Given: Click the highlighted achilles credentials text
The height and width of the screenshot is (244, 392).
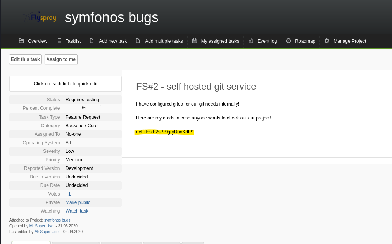Looking at the screenshot, I should (x=164, y=132).
